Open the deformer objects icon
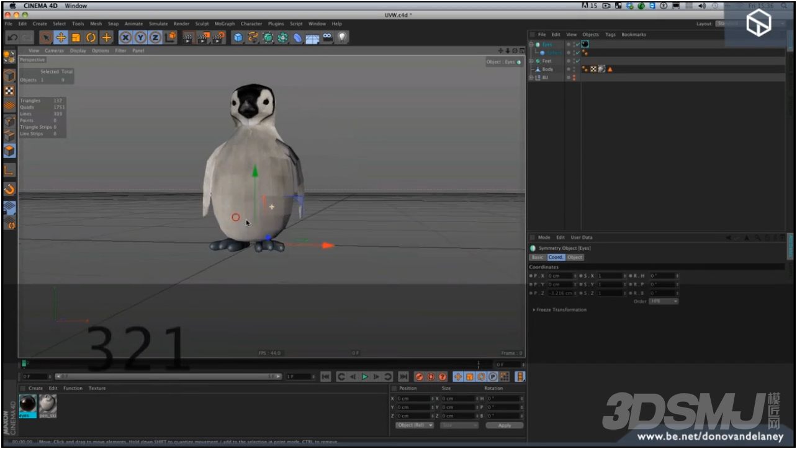Image resolution: width=797 pixels, height=449 pixels. click(x=298, y=38)
